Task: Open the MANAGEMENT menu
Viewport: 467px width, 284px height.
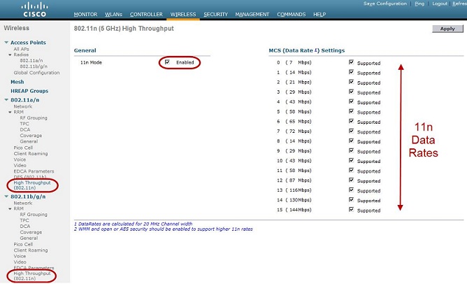Action: pos(252,14)
